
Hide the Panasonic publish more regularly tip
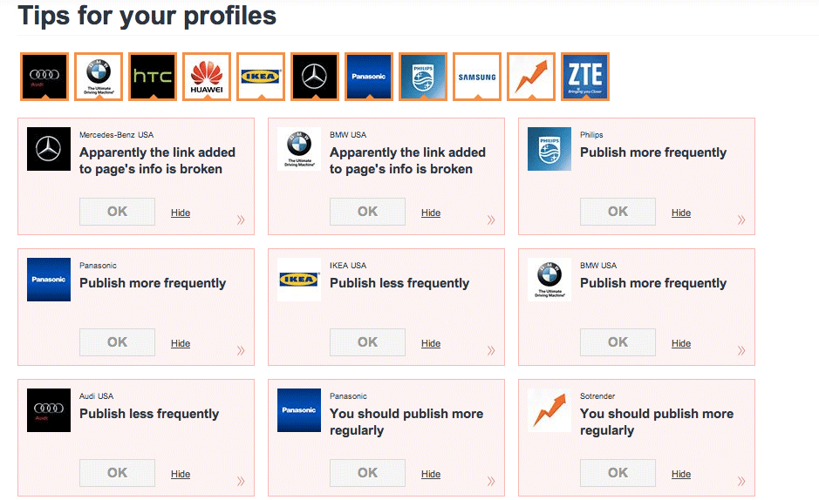click(431, 474)
